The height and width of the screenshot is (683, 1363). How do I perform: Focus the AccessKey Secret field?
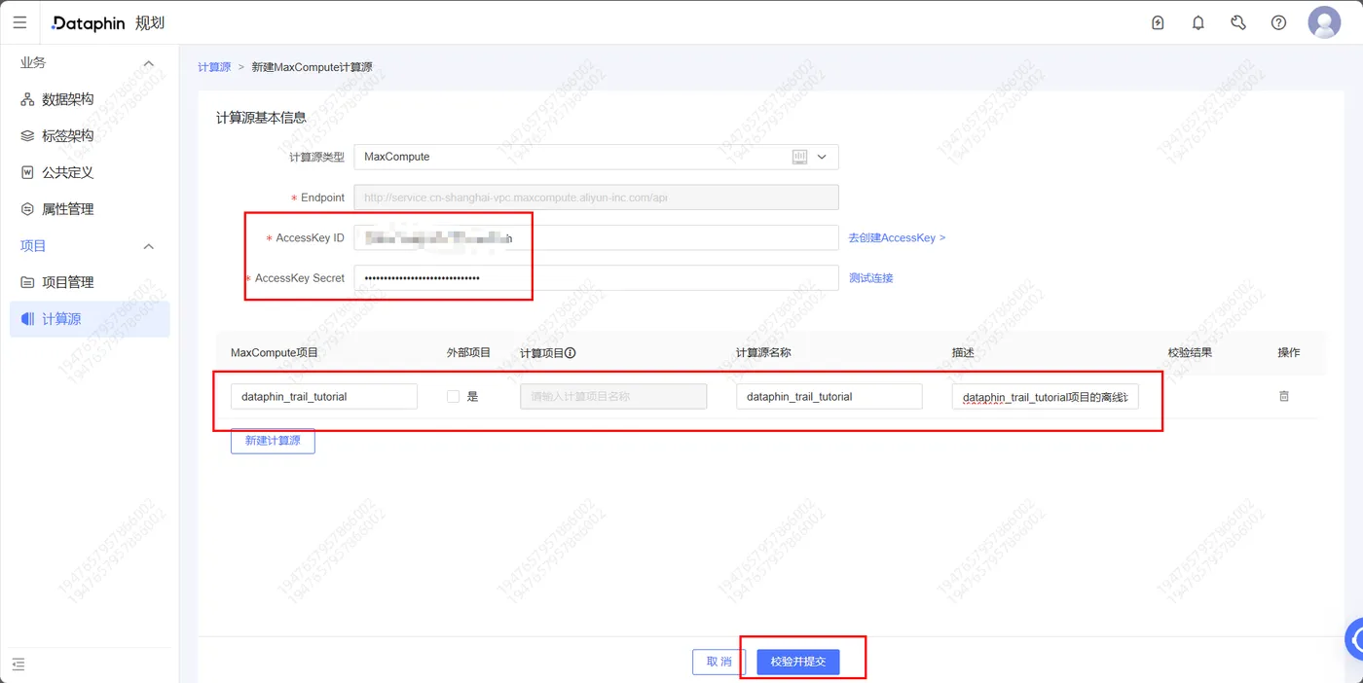pyautogui.click(x=596, y=278)
